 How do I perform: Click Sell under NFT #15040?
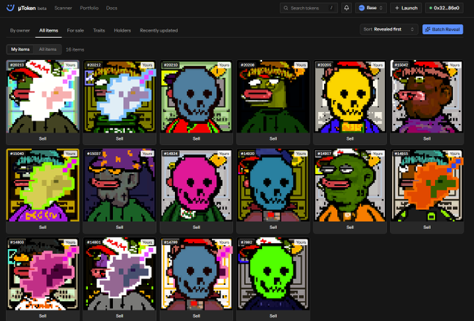point(43,227)
